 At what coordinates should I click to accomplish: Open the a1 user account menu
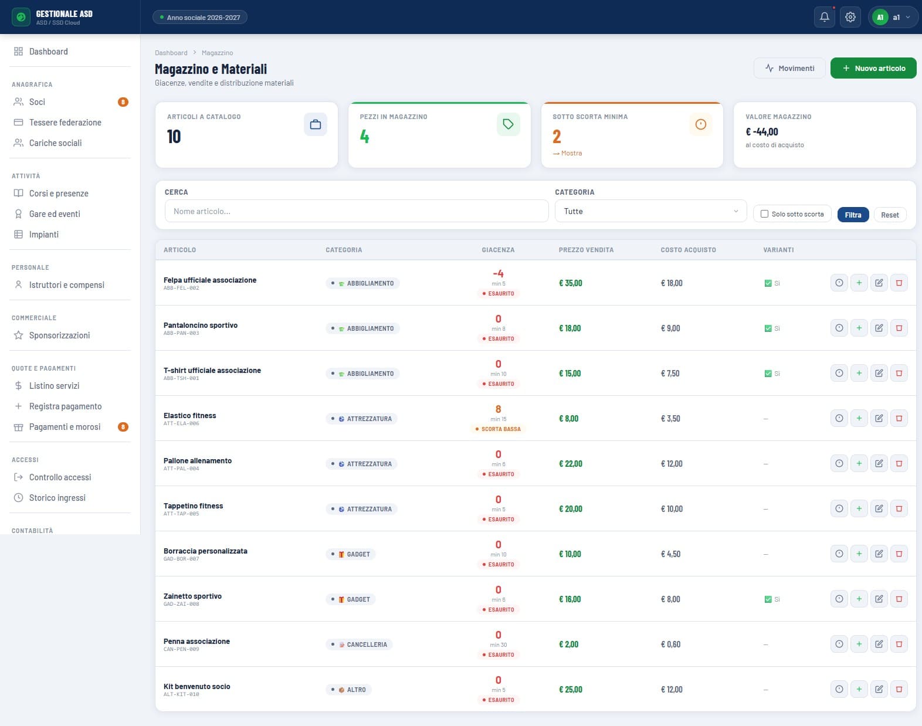tap(893, 17)
